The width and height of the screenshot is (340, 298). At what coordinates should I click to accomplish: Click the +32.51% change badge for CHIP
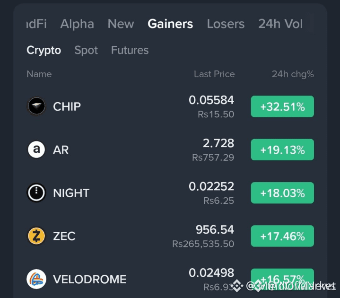pos(282,106)
